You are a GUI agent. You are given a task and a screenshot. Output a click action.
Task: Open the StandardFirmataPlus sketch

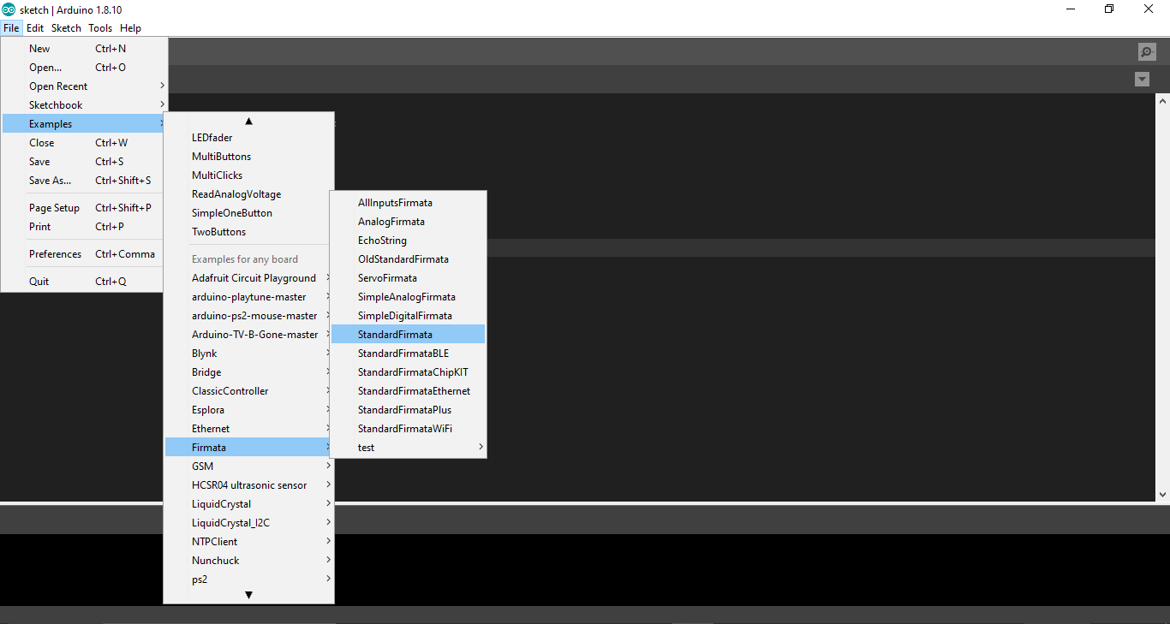(408, 410)
